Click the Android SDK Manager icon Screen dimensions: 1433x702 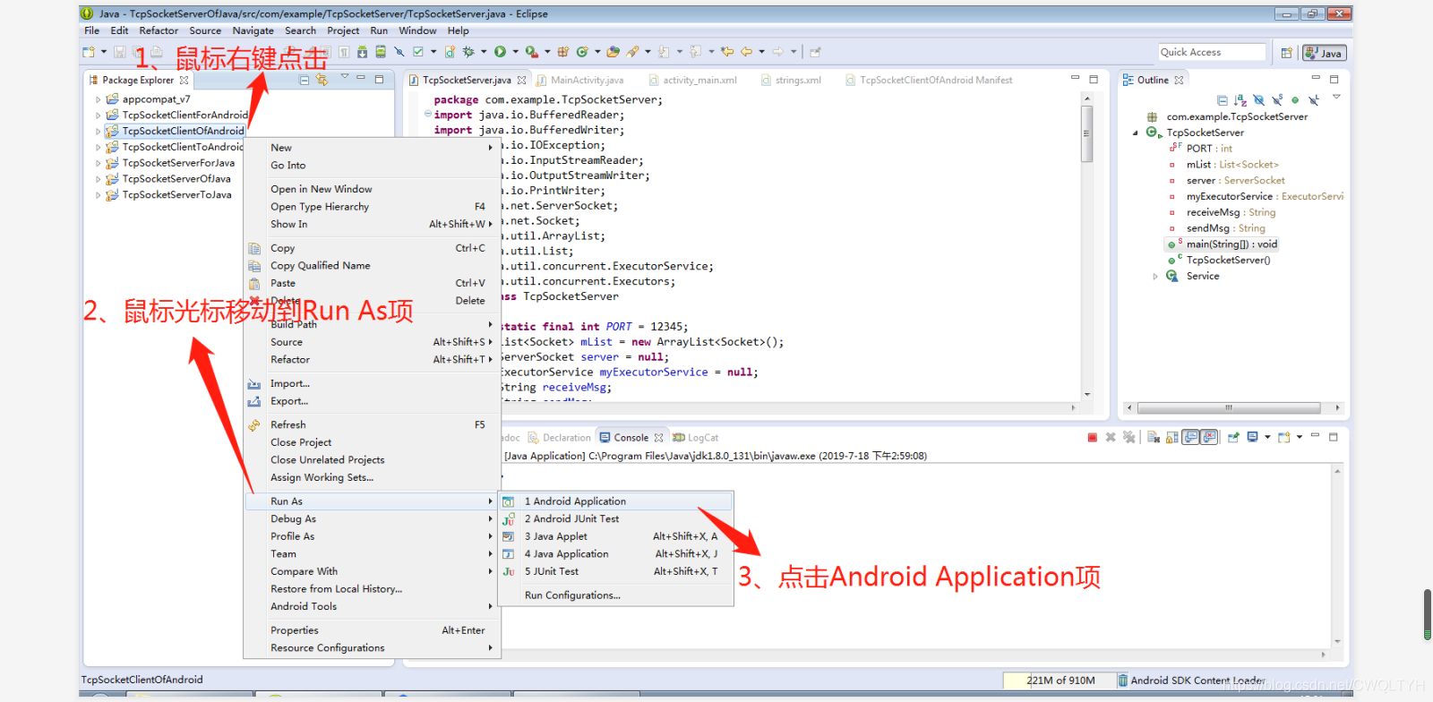362,52
